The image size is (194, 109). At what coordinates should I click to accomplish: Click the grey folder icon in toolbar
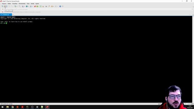[x=46, y=6]
